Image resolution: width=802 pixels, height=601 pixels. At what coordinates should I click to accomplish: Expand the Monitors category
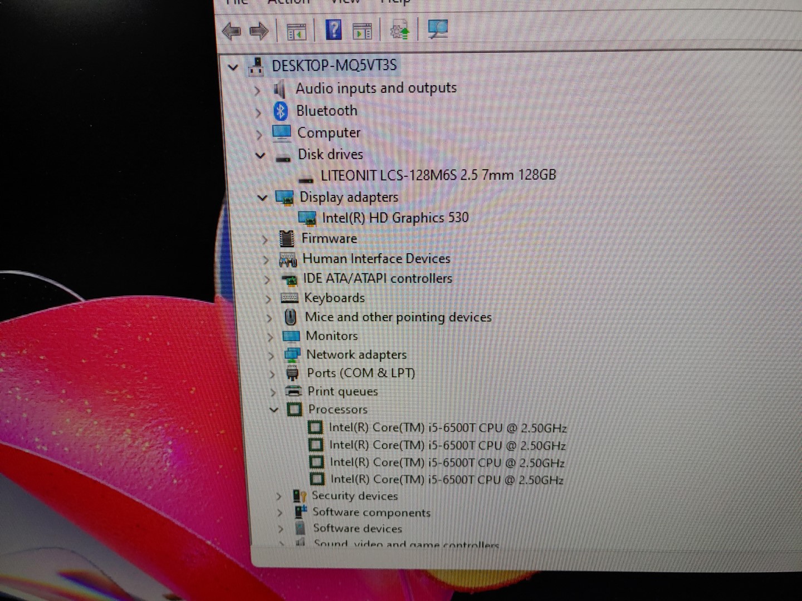coord(271,337)
